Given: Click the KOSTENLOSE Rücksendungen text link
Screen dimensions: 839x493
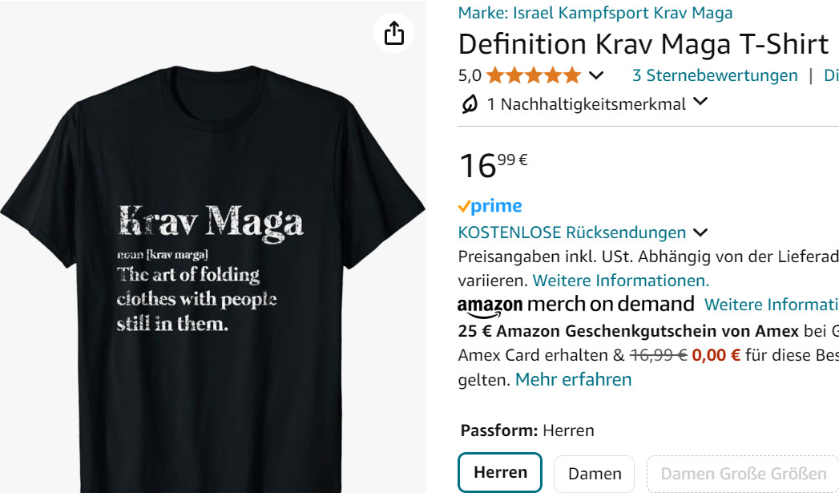Looking at the screenshot, I should click(x=571, y=232).
